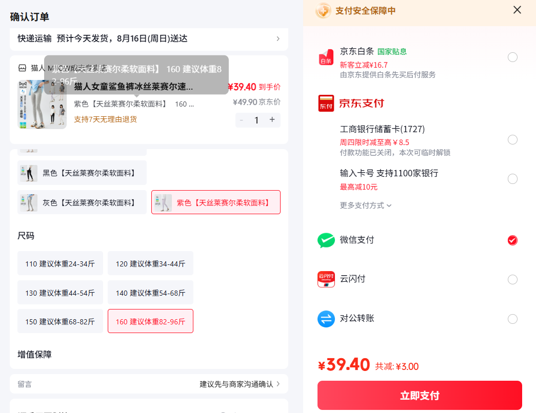Click the ¥39.40 到手价 price
This screenshot has height=413, width=536.
[x=254, y=87]
